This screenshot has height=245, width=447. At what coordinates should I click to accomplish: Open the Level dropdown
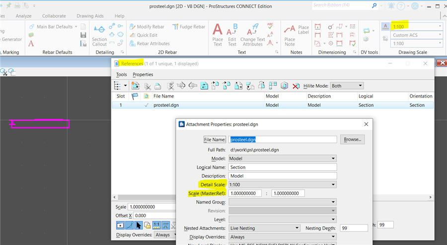[283, 219]
